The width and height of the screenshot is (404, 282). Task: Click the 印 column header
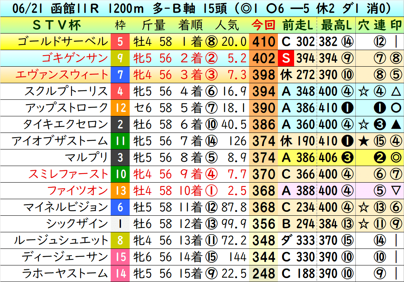coord(397,24)
